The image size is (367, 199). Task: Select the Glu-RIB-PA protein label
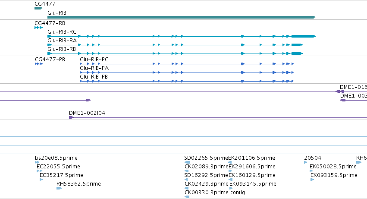coord(94,68)
